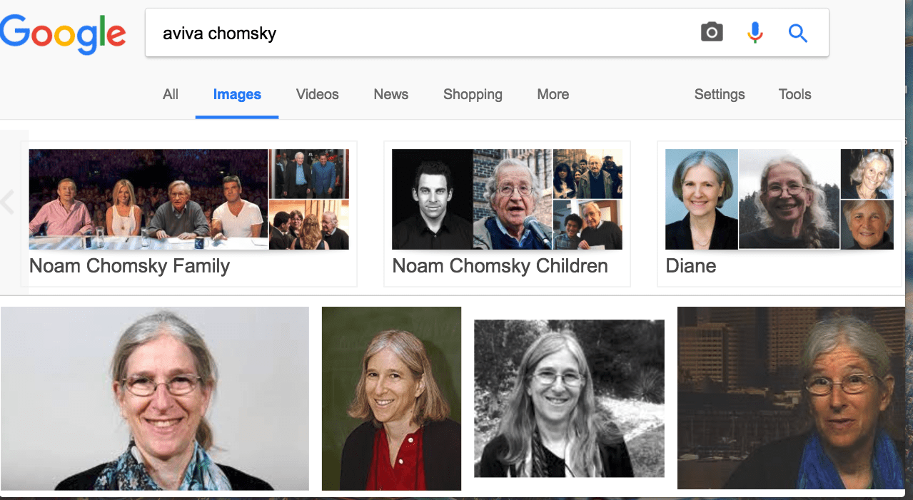This screenshot has width=913, height=500.
Task: Open the Settings menu
Action: [719, 94]
